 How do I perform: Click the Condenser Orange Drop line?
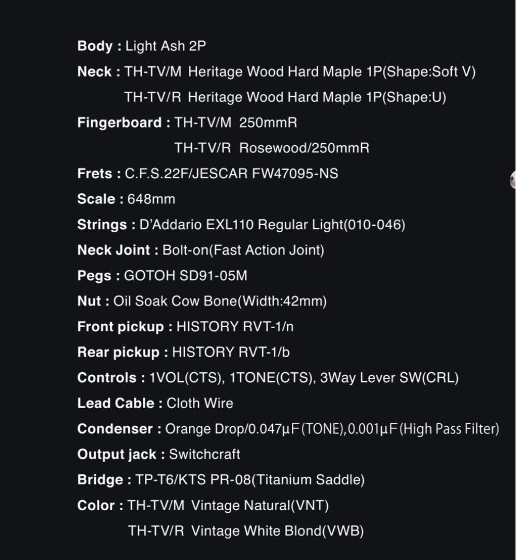coord(288,429)
